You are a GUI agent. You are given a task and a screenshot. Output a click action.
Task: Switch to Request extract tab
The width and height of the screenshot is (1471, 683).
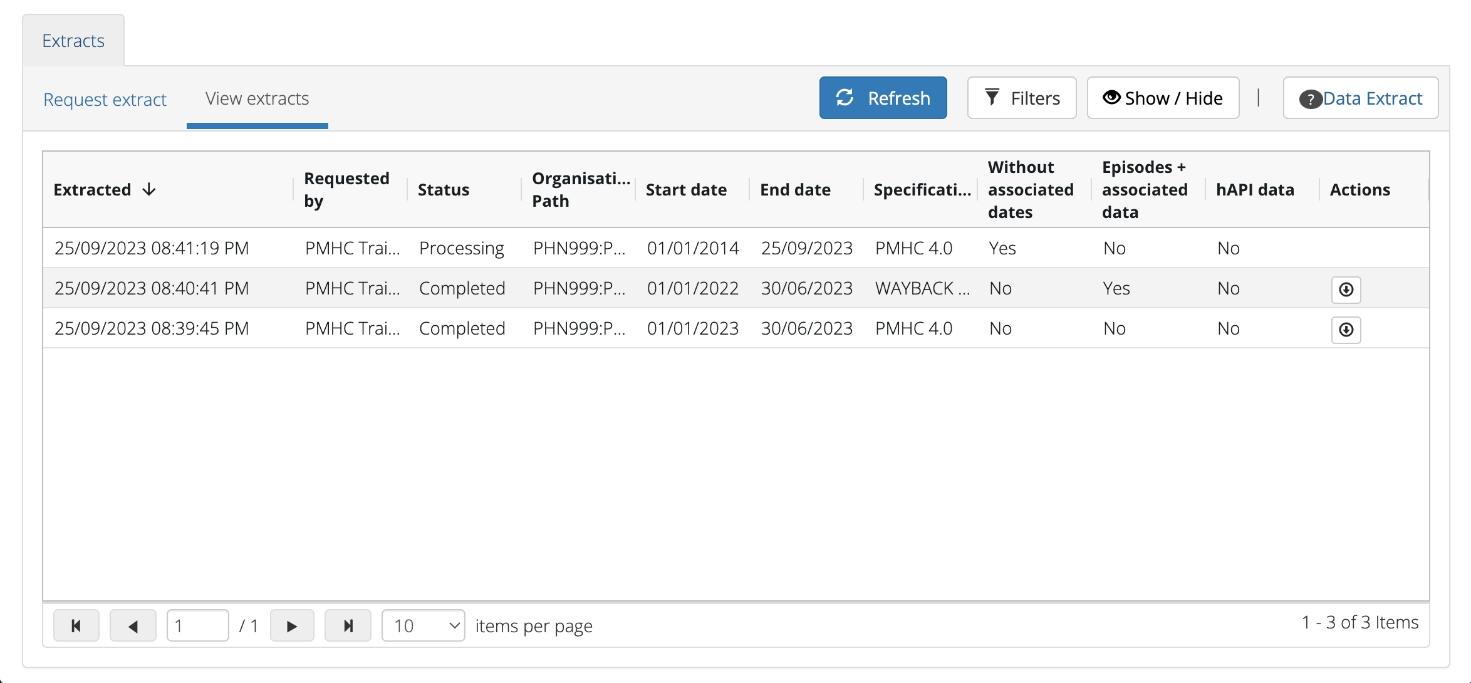[105, 100]
